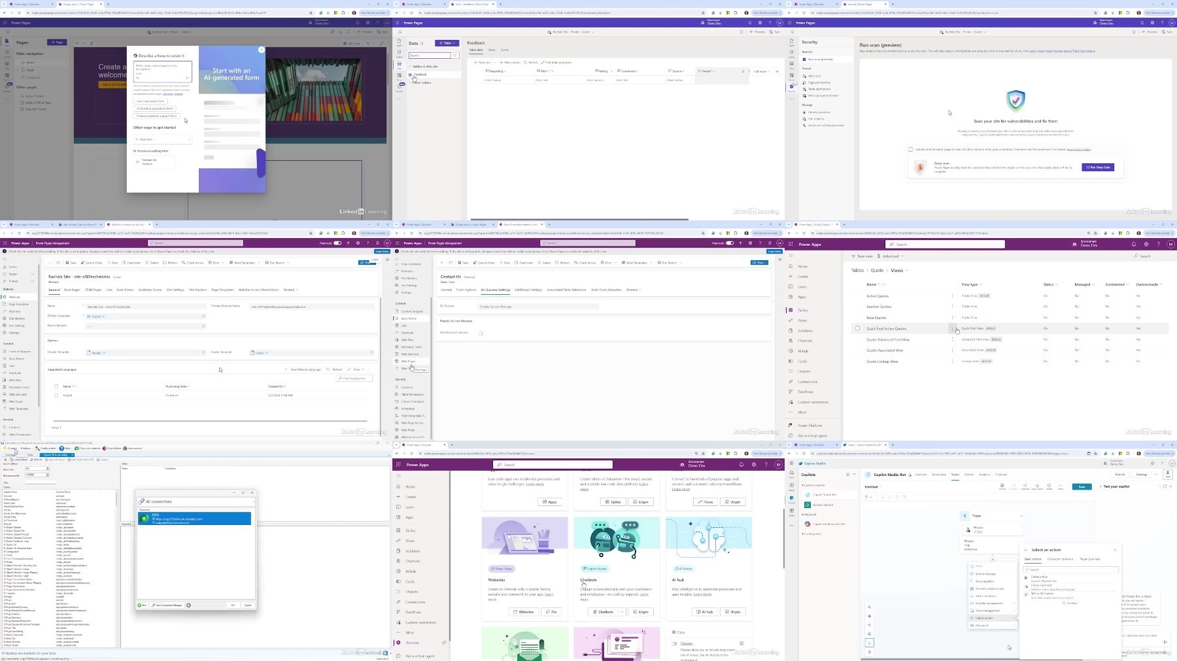The image size is (1177, 661).
Task: Select the radio for 'Quick Find Active Quotes'
Action: coord(857,328)
